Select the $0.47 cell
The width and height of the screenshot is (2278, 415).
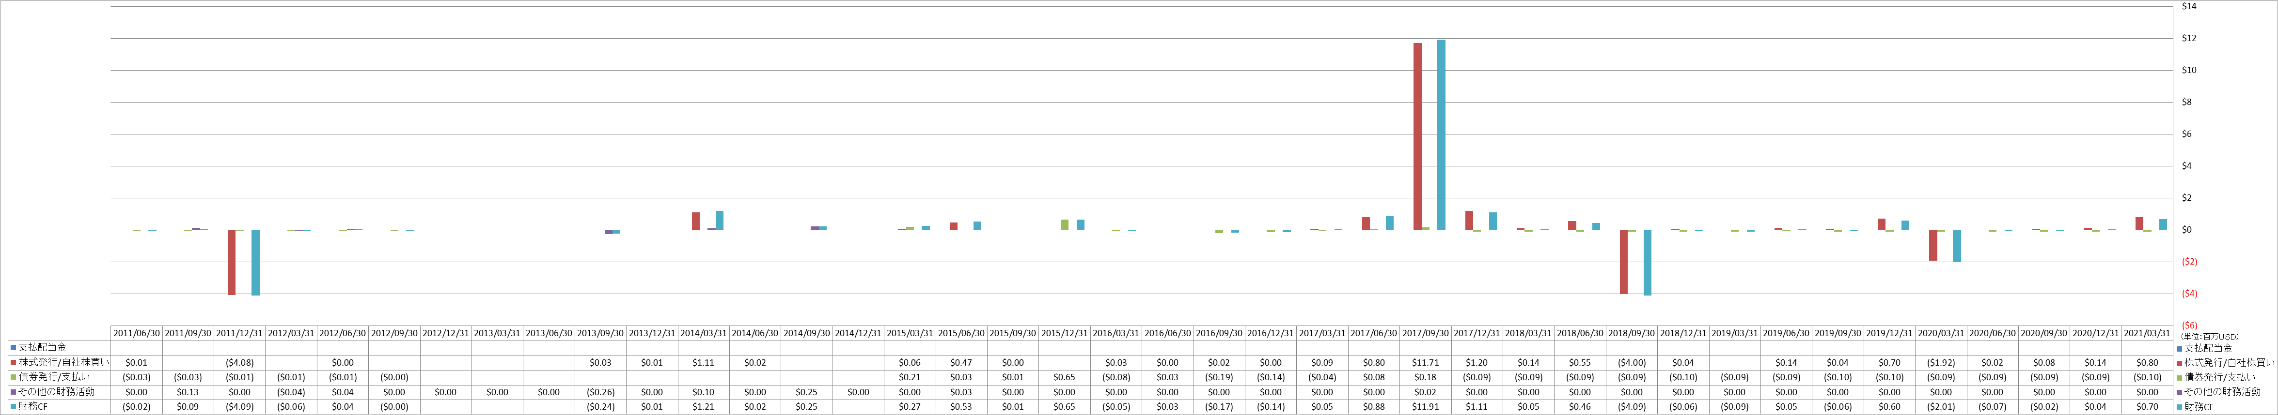pos(961,363)
